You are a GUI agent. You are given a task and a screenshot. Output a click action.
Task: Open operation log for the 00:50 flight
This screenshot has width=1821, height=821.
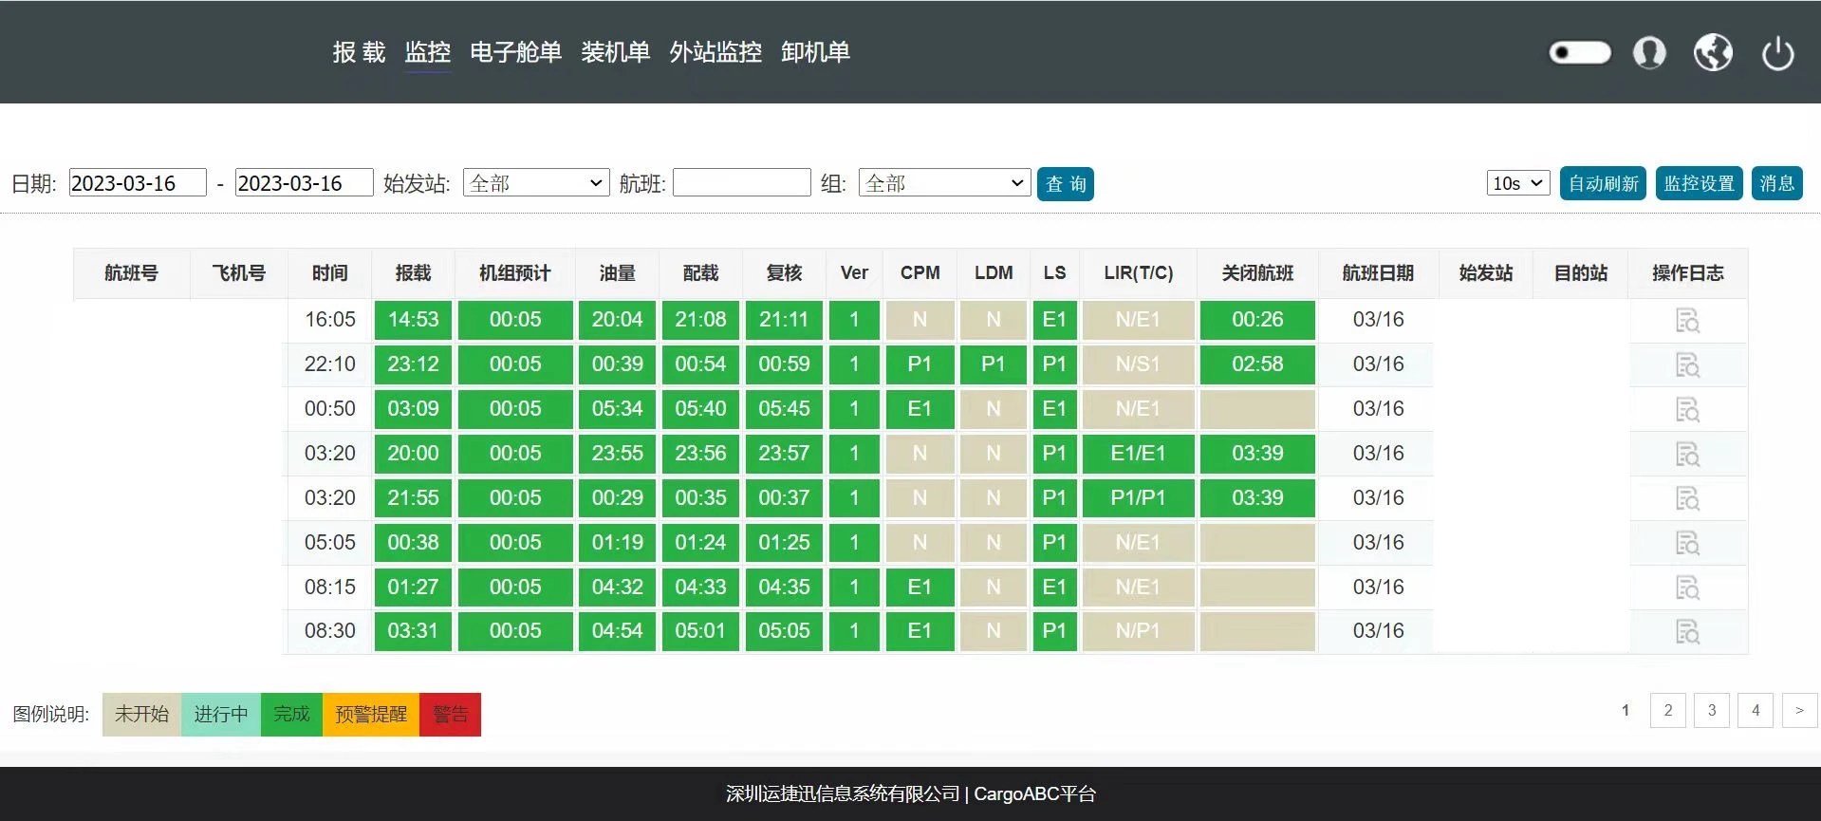point(1687,410)
